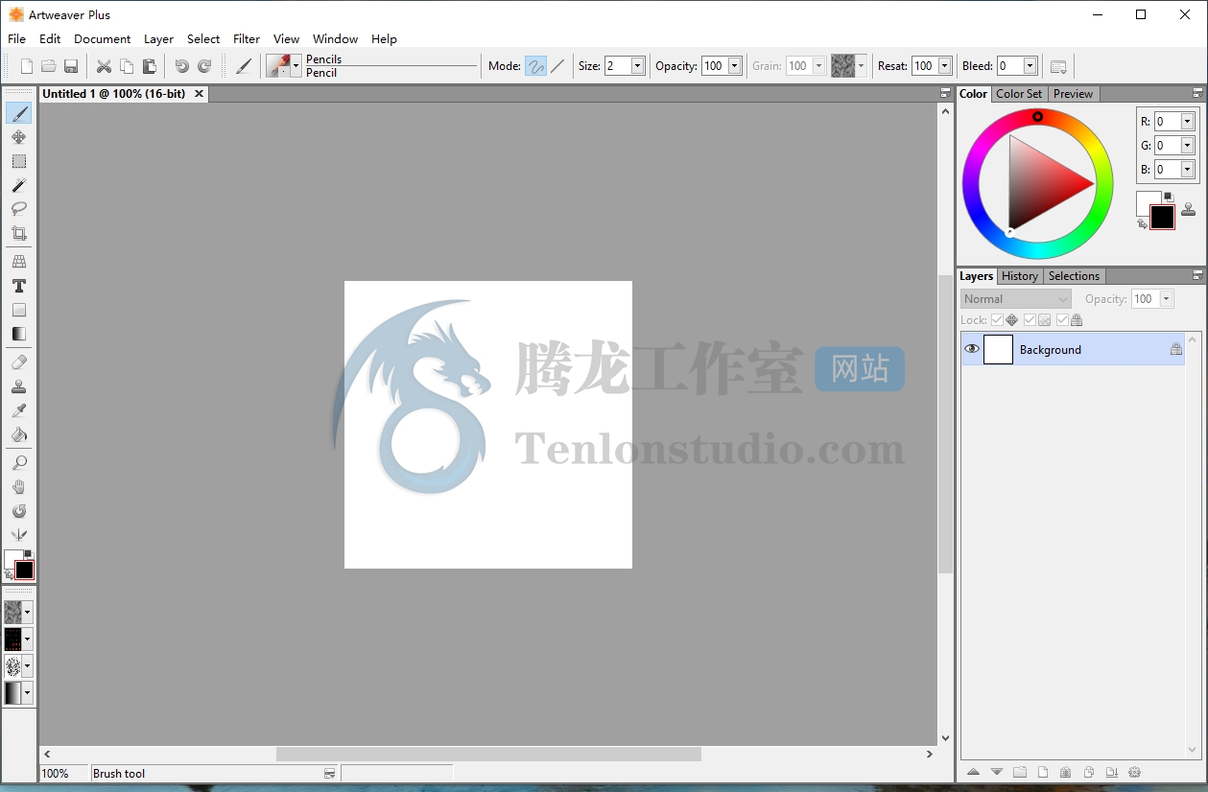The width and height of the screenshot is (1208, 792).
Task: Open the Normal blend mode dropdown
Action: pos(1015,299)
